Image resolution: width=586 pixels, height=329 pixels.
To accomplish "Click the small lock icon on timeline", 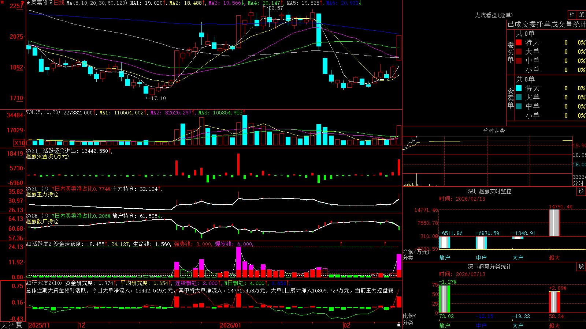I will [399, 324].
